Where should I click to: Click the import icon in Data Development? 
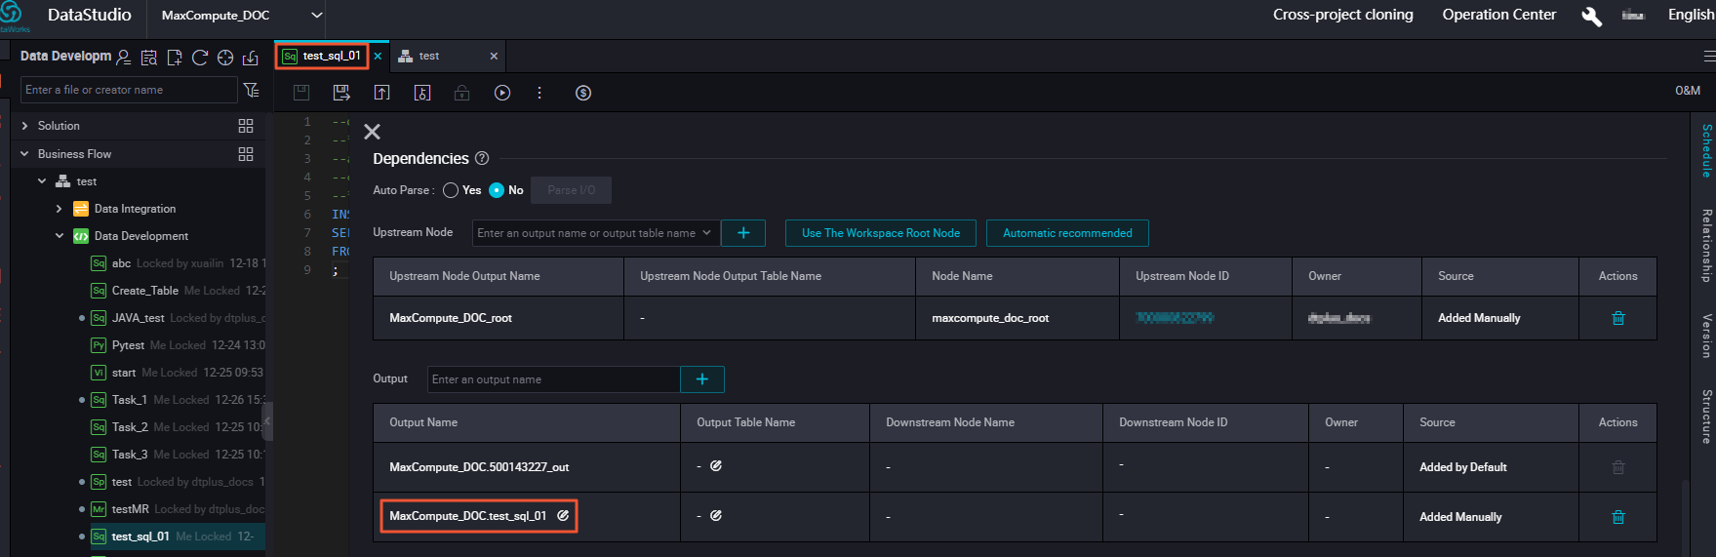(251, 58)
